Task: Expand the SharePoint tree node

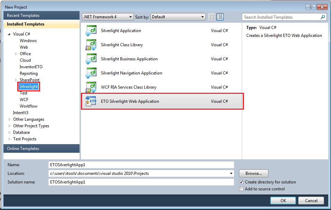Action: pos(16,80)
